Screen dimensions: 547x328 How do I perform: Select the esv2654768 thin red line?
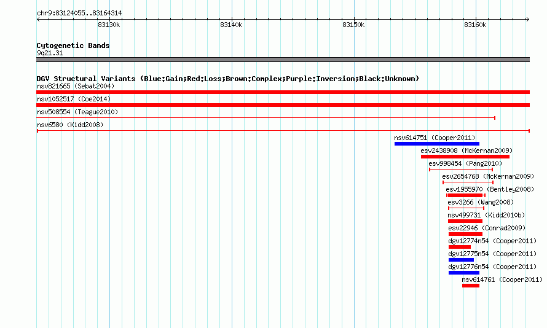coord(468,182)
